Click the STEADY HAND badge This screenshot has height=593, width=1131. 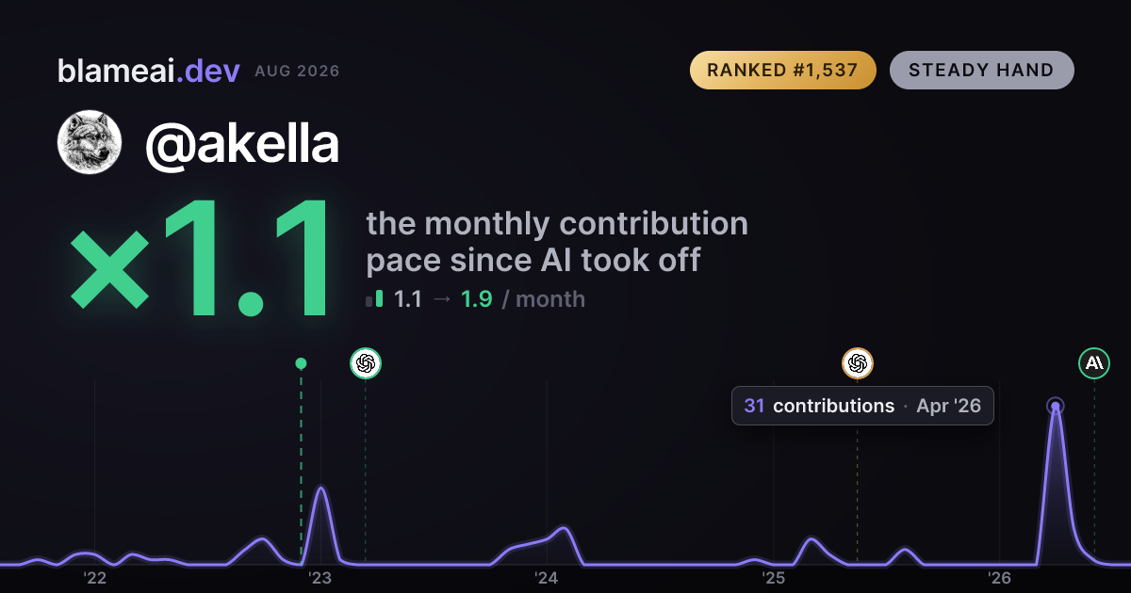(981, 71)
